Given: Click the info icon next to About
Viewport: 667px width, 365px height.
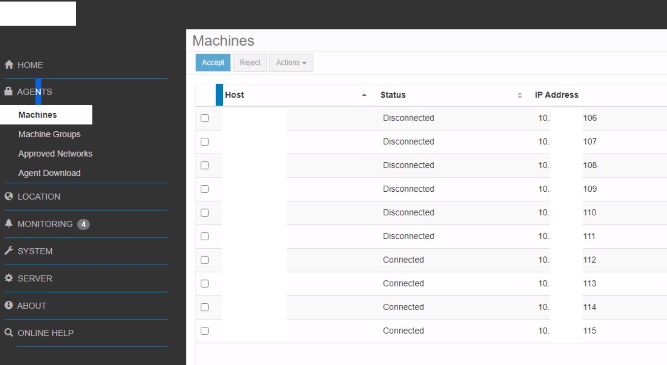Looking at the screenshot, I should [8, 305].
